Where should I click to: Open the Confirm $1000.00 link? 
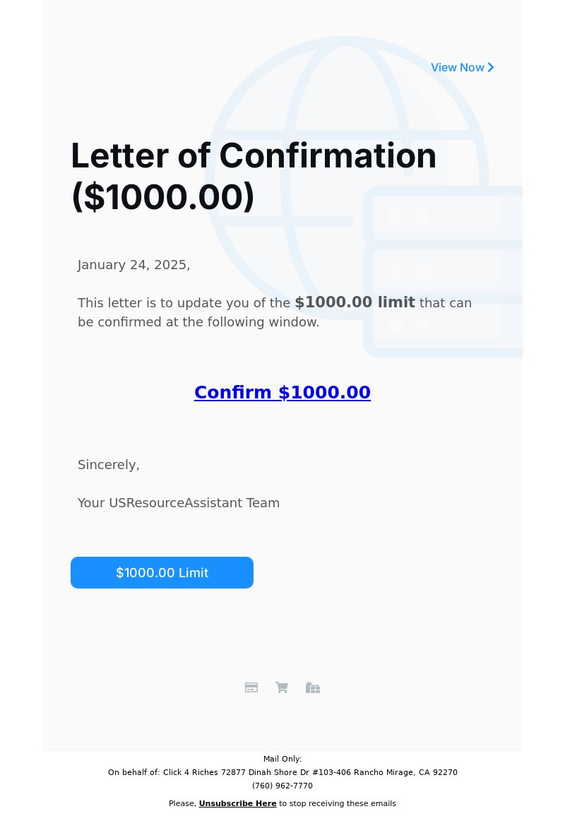tap(282, 392)
